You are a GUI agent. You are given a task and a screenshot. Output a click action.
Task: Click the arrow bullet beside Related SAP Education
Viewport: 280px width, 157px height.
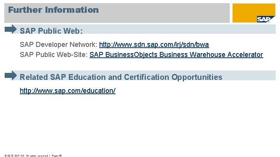tap(10, 75)
